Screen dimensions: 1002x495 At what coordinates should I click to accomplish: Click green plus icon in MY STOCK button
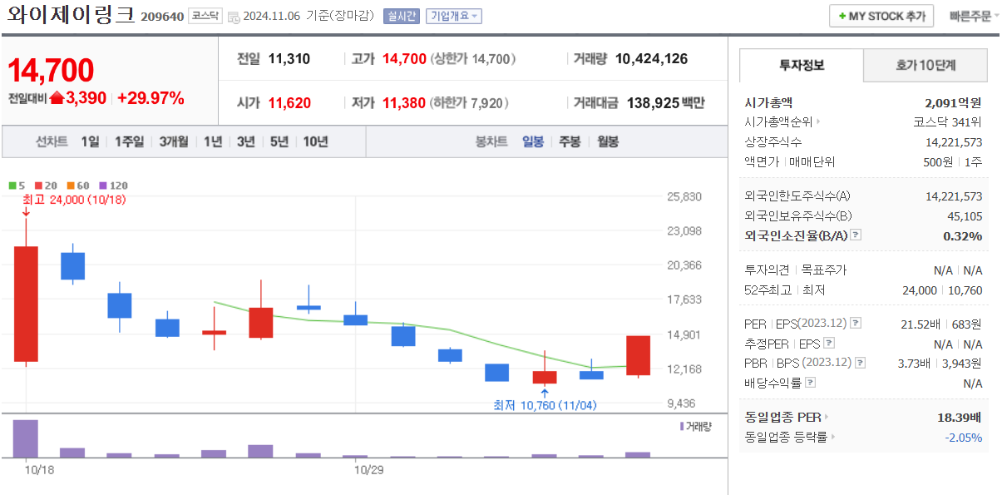pos(842,16)
